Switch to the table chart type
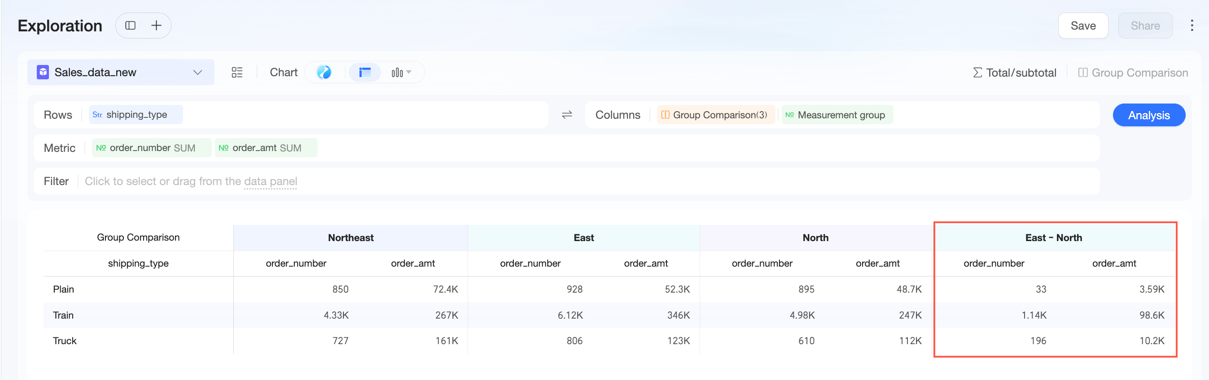This screenshot has width=1209, height=380. (365, 73)
